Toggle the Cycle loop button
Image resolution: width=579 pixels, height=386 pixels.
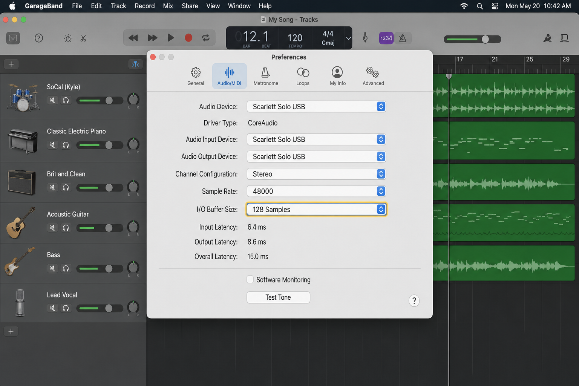pos(206,38)
